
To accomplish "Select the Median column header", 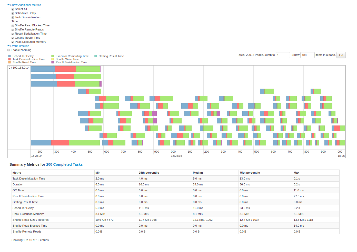I will coord(198,172).
